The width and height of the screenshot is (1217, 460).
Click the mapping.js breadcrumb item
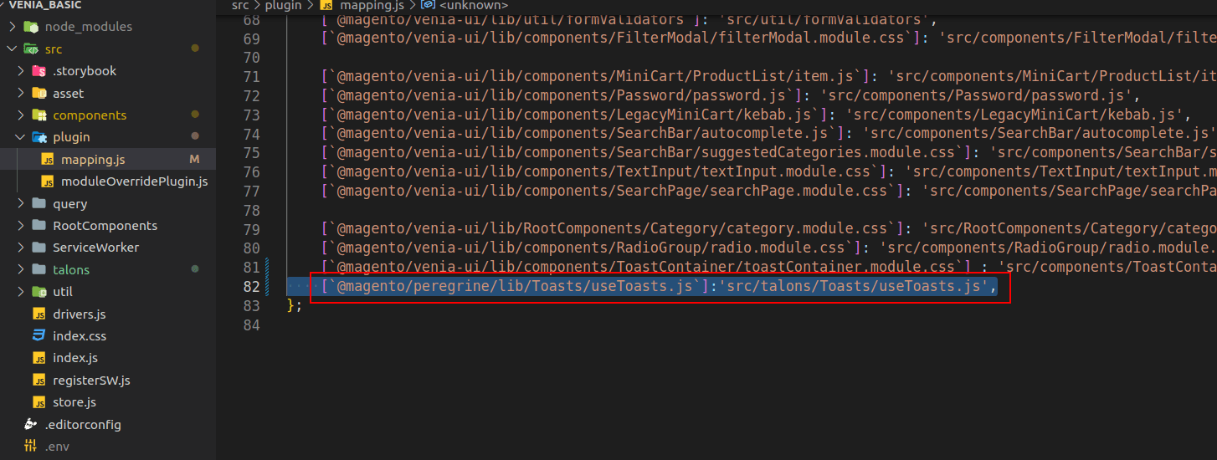[371, 6]
